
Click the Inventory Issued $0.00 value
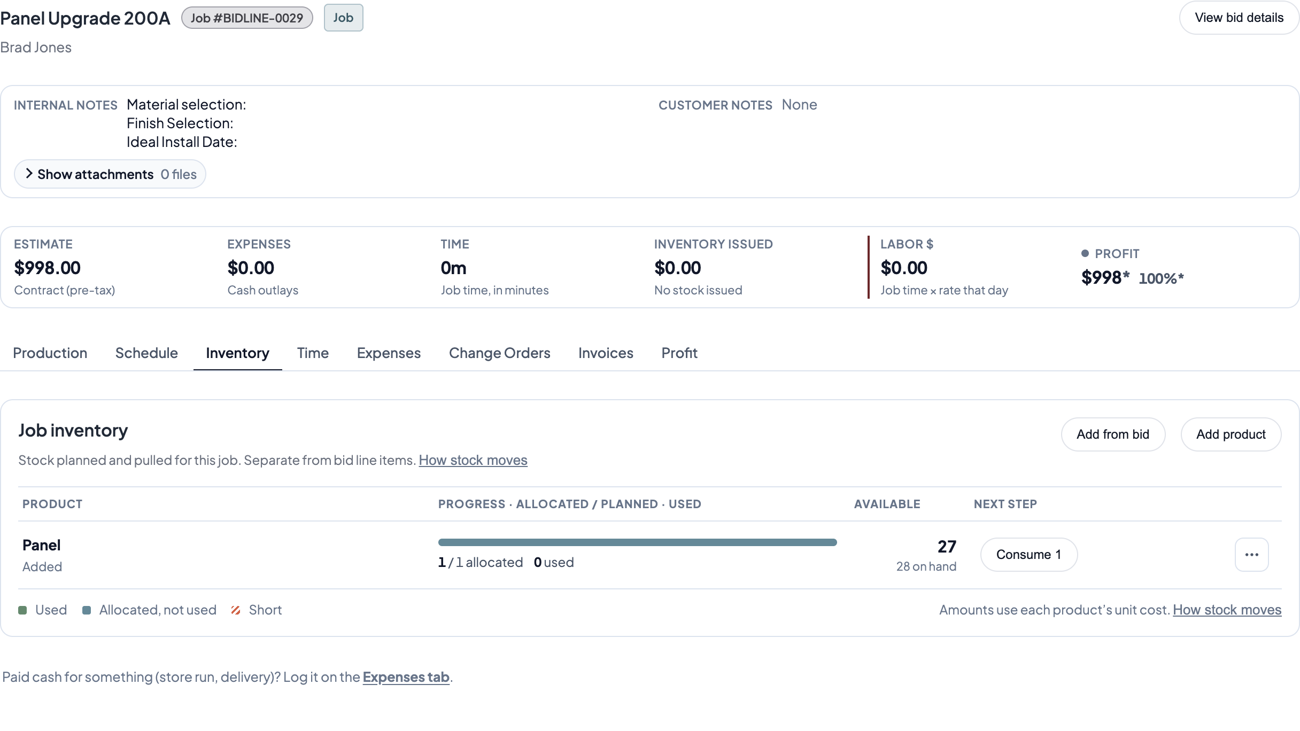tap(677, 268)
